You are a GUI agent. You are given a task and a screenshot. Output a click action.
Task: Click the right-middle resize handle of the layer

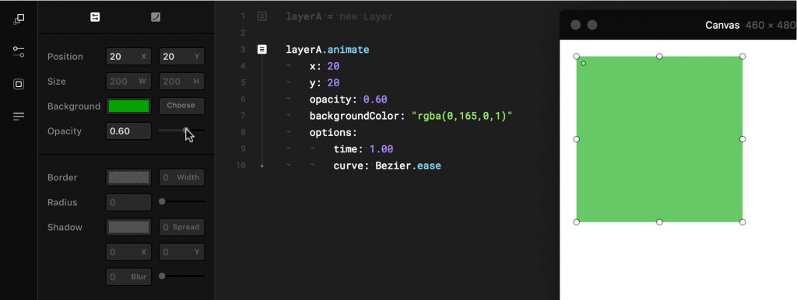743,139
